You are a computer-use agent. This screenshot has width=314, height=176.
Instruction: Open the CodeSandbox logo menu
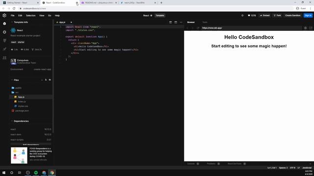pyautogui.click(x=4, y=15)
